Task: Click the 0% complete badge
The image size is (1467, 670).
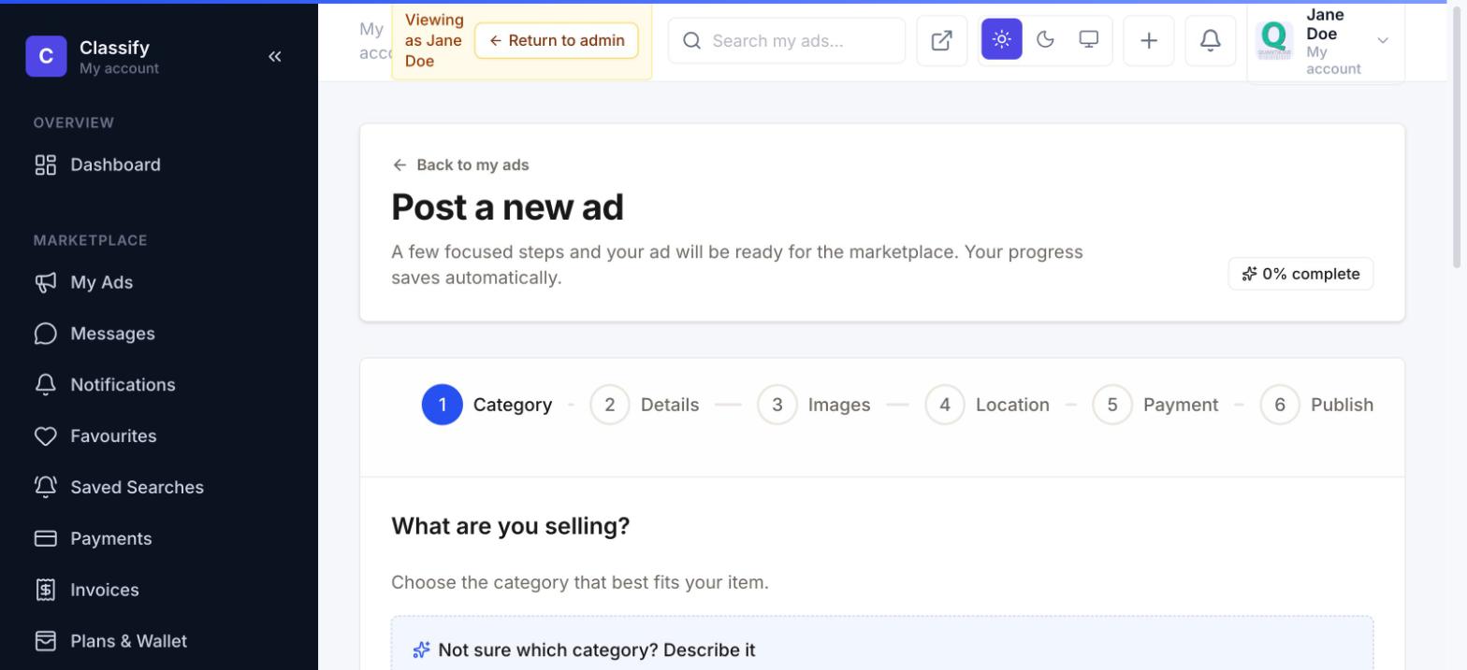Action: [x=1300, y=274]
